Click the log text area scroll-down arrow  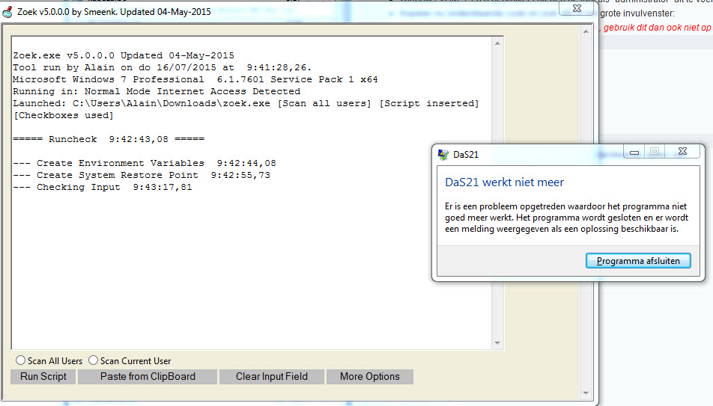[497, 343]
